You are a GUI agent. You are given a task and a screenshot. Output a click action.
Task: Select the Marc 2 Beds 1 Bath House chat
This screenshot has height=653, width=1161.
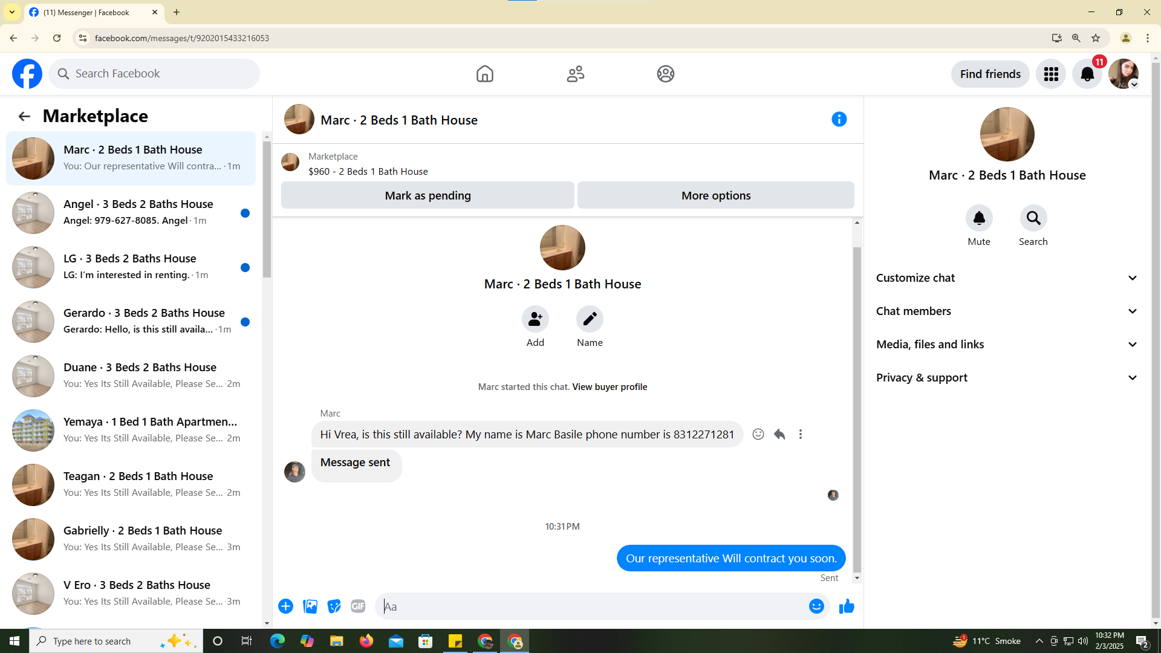pos(131,158)
